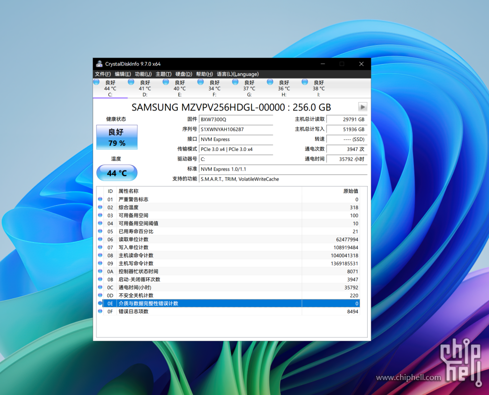Viewport: 489px width, 395px height.
Task: Click the total host writes value 51936 GB
Action: [x=347, y=129]
